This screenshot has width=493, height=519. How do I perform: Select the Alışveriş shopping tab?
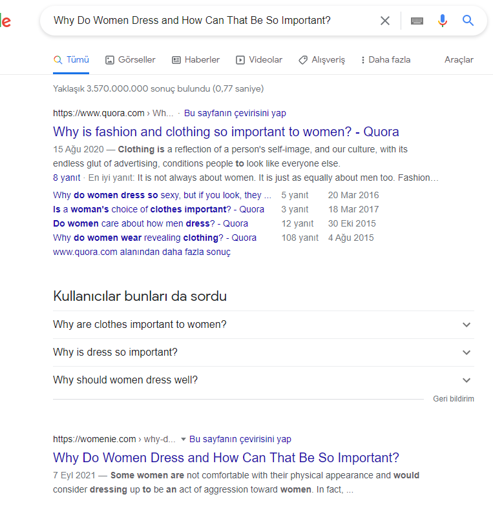322,59
